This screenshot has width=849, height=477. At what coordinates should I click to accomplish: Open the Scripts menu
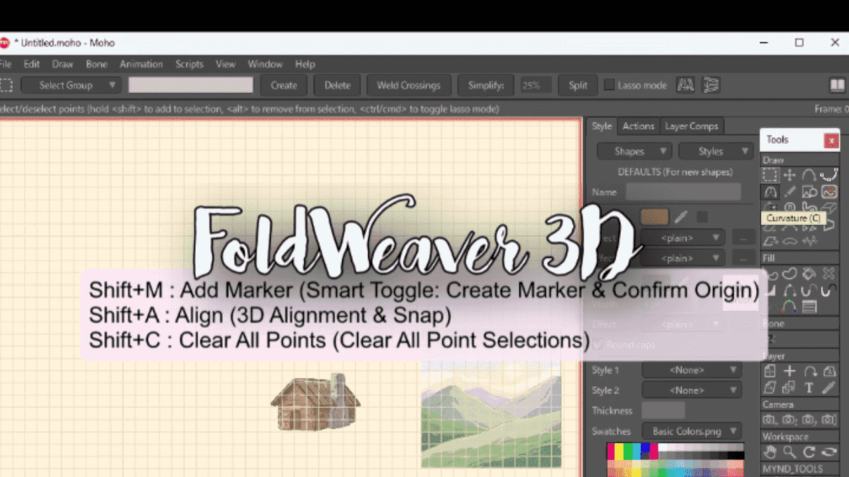pos(190,64)
